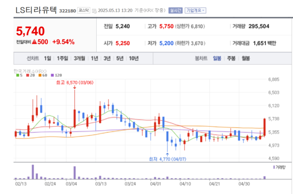Viewport: 293px width, 194px height.
Task: Click the 04/10 date axis label
Action: click(185, 184)
